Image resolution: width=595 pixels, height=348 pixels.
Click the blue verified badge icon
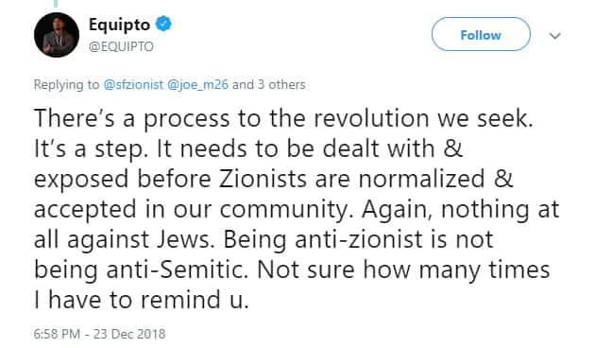163,24
